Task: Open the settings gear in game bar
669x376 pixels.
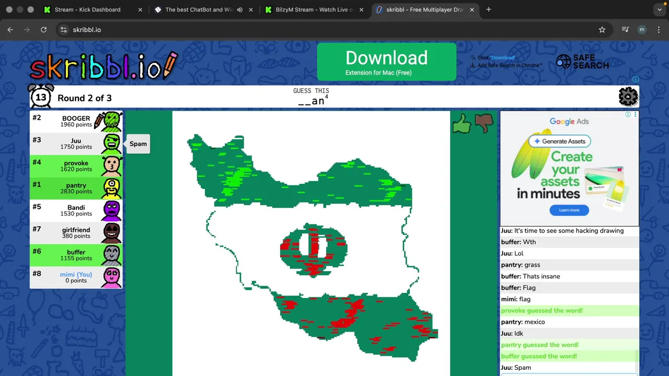Action: [628, 97]
